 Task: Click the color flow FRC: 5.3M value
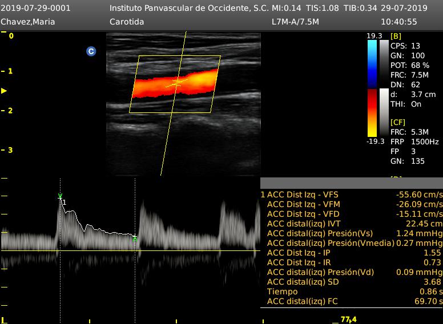pyautogui.click(x=409, y=132)
